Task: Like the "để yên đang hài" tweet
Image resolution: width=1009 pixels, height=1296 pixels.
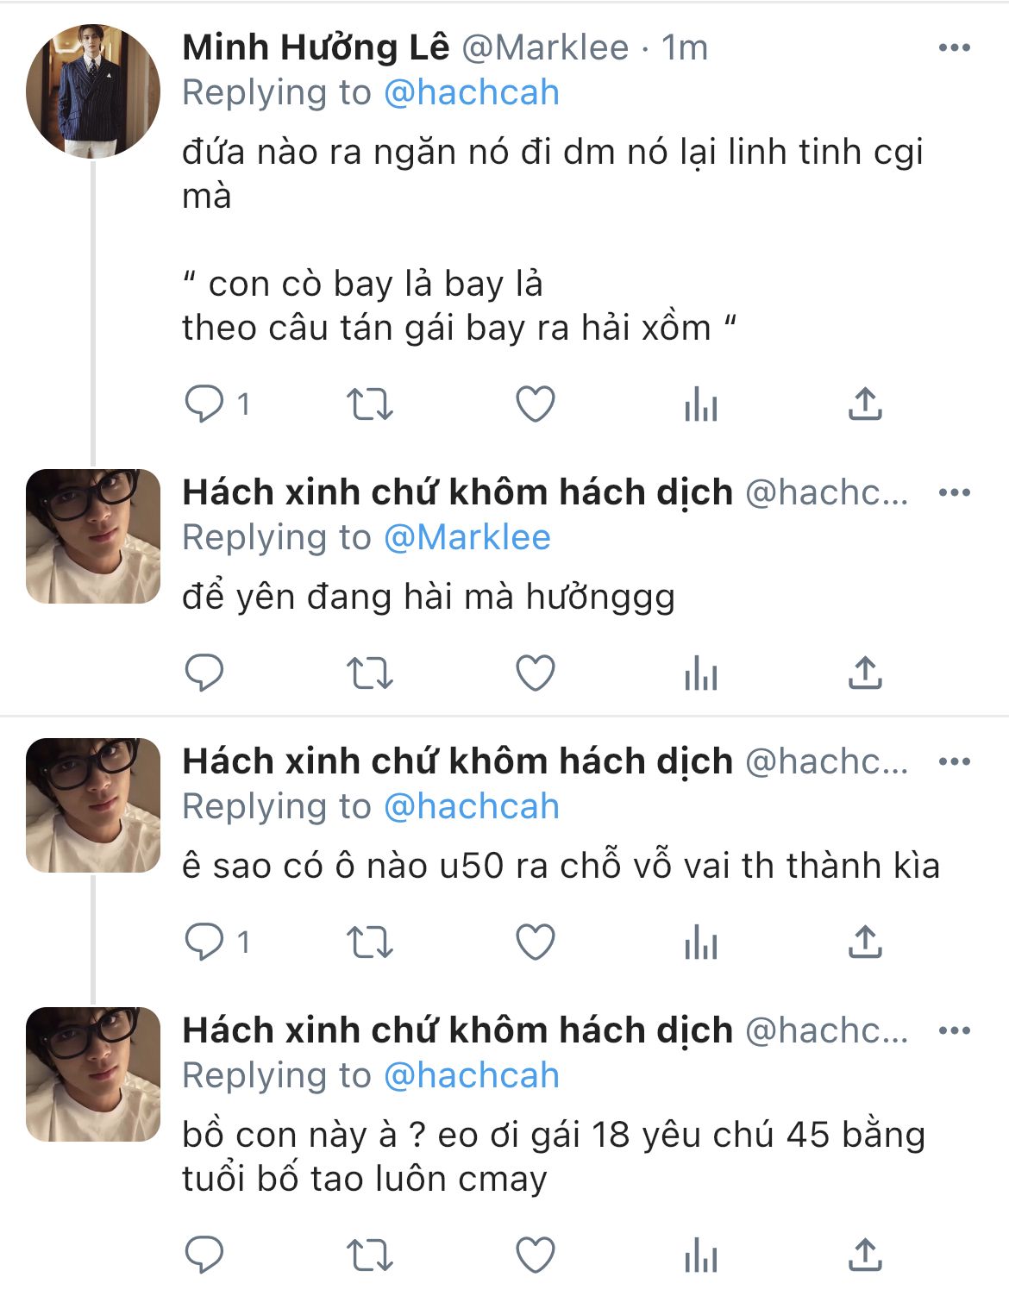Action: click(535, 673)
